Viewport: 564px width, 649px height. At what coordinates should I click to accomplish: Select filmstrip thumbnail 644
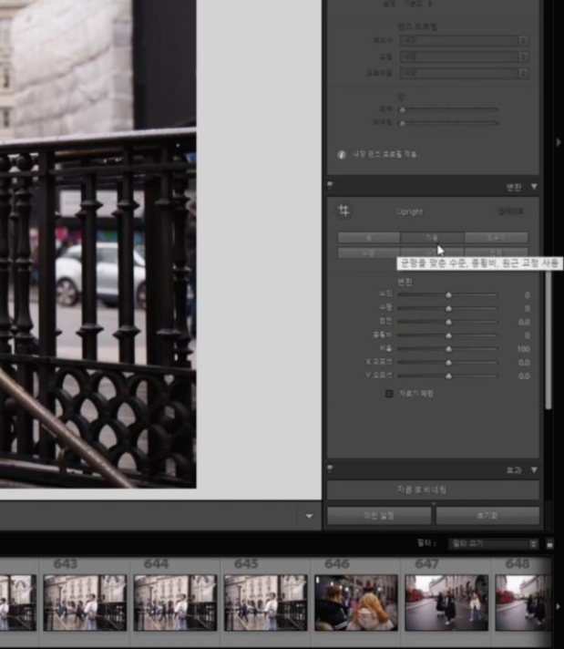coord(176,603)
